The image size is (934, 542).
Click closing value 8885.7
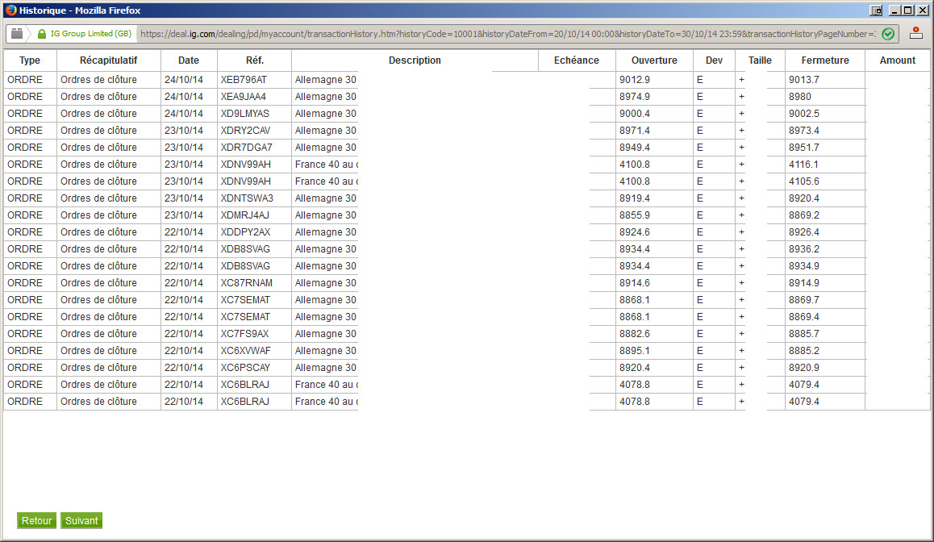(x=804, y=334)
